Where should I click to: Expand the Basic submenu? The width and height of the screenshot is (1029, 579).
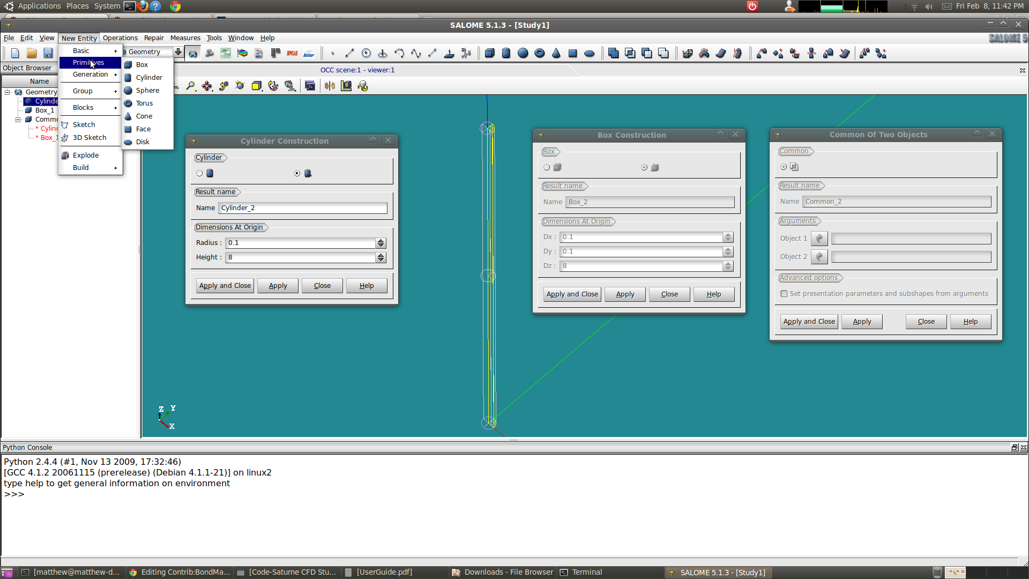(90, 51)
